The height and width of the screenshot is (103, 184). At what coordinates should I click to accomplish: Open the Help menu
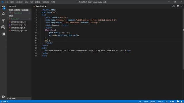tap(53, 2)
